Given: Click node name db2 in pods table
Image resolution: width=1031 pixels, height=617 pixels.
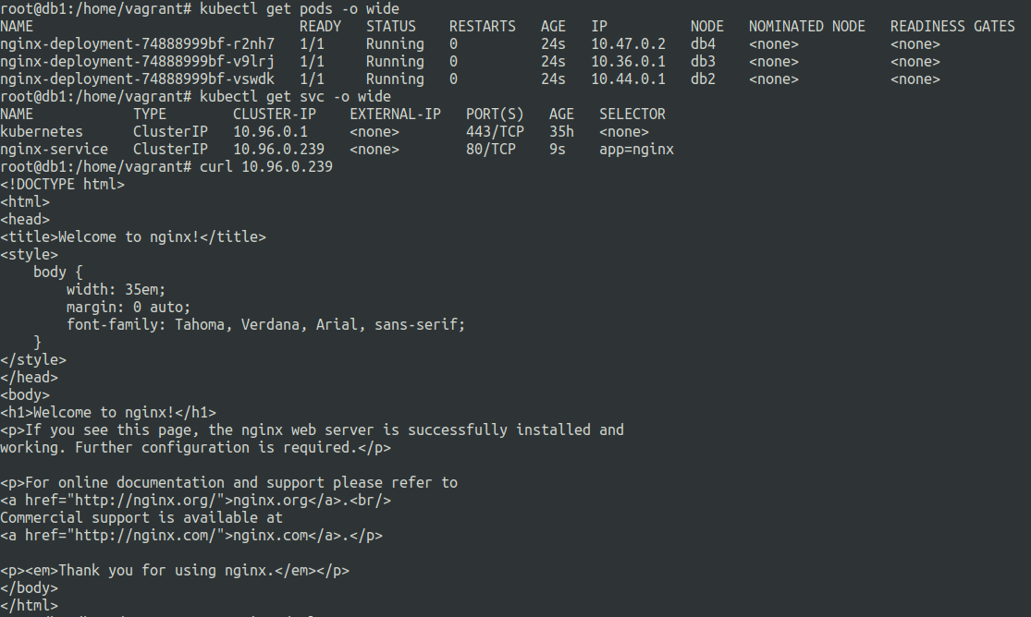Looking at the screenshot, I should coord(703,79).
